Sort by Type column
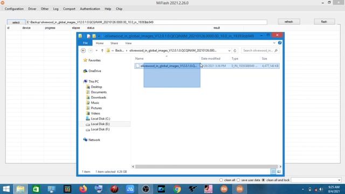Viewport: 345px width, 194px height. pos(235,59)
